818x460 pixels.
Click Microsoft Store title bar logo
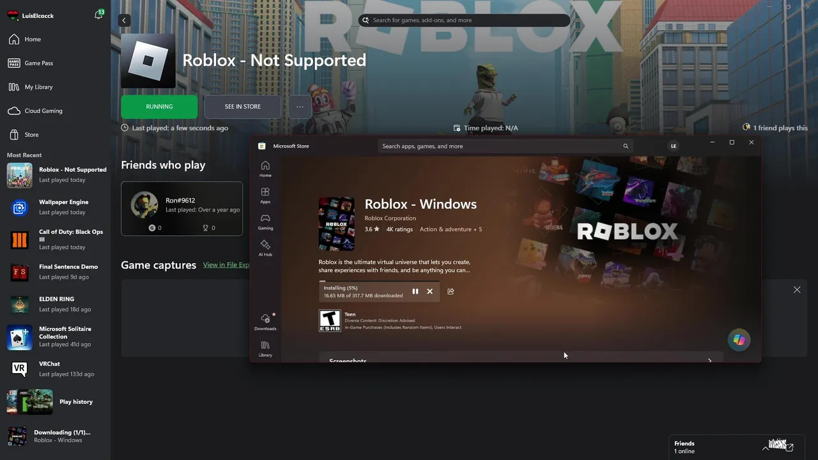262,146
